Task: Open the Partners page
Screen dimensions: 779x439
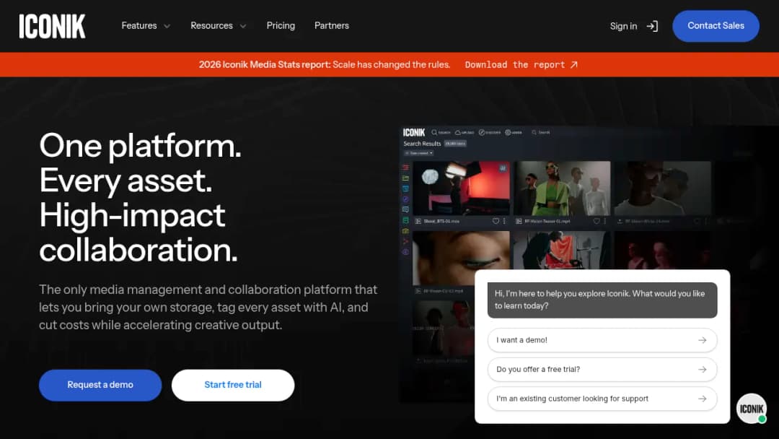Action: point(331,26)
